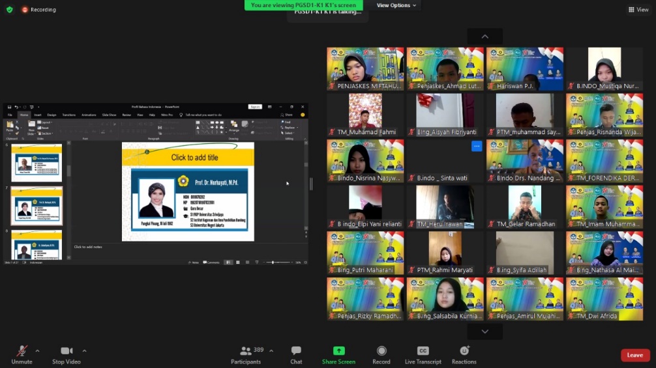Enable Live Transcript CC
656x368 pixels.
(423, 354)
